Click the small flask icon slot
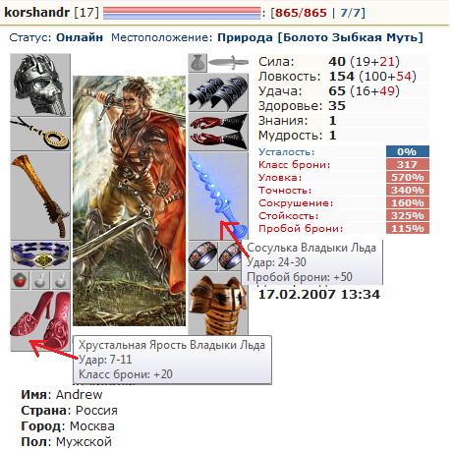Viewport: 452px width, 451px height. pyautogui.click(x=198, y=63)
